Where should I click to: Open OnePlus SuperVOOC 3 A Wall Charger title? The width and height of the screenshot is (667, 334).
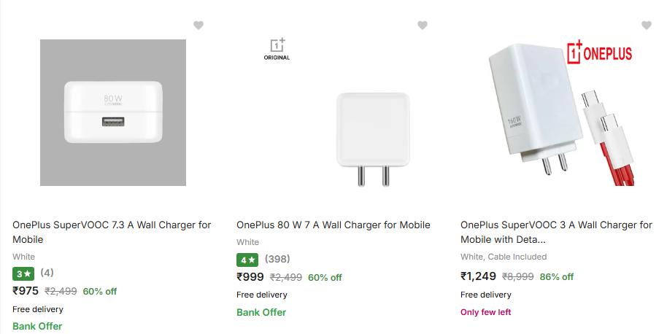pos(556,232)
